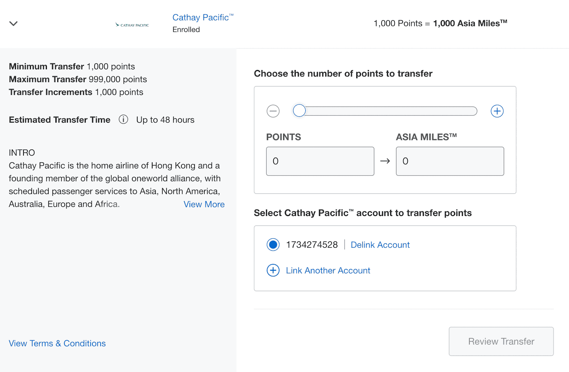Screen dimensions: 569x372
Task: Collapse the Cathay Pacific partner row chevron
Action: [14, 23]
